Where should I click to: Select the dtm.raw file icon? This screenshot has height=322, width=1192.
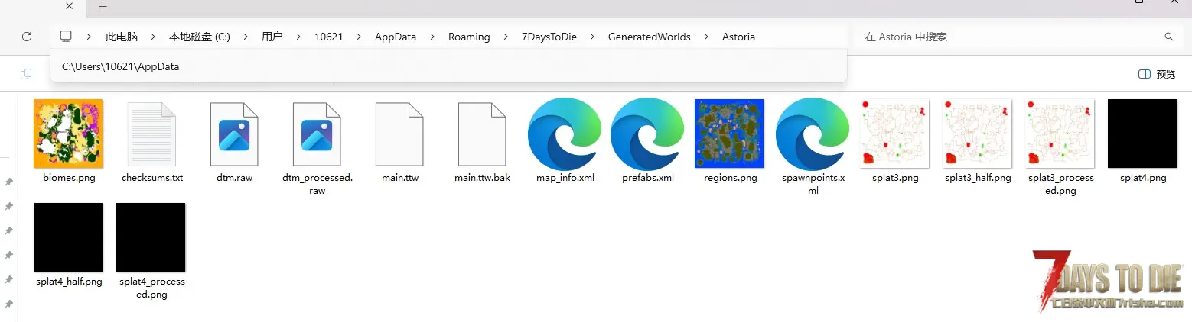(x=234, y=134)
